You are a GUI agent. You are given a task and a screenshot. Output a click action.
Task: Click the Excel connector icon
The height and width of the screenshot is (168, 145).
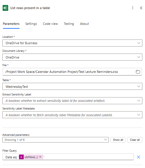pos(5,8)
